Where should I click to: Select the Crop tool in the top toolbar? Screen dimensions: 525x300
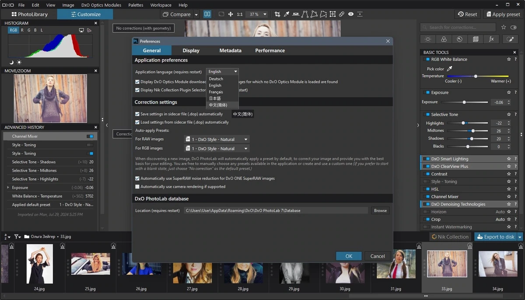[x=277, y=14]
